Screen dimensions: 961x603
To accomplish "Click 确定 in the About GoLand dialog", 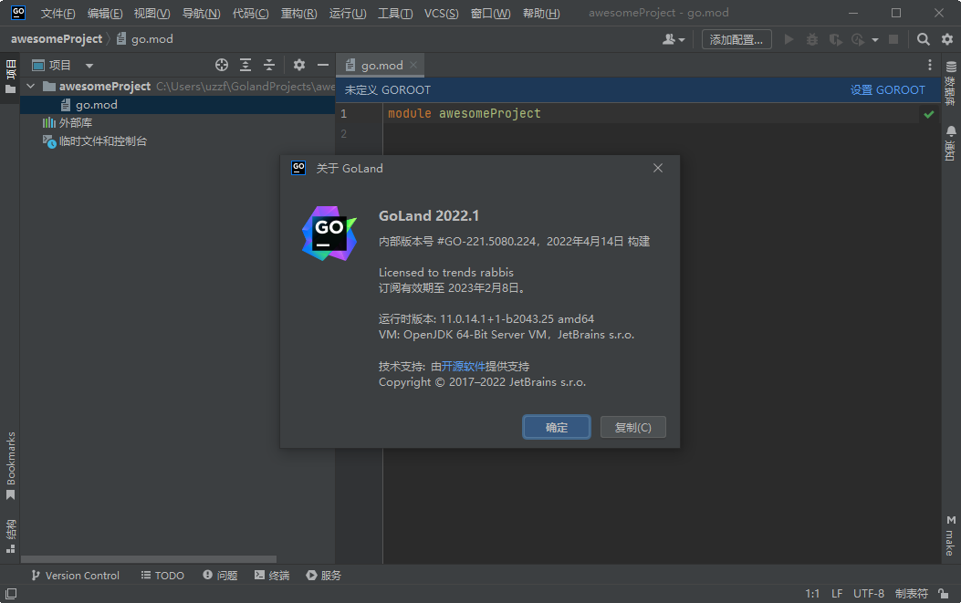I will [x=557, y=427].
